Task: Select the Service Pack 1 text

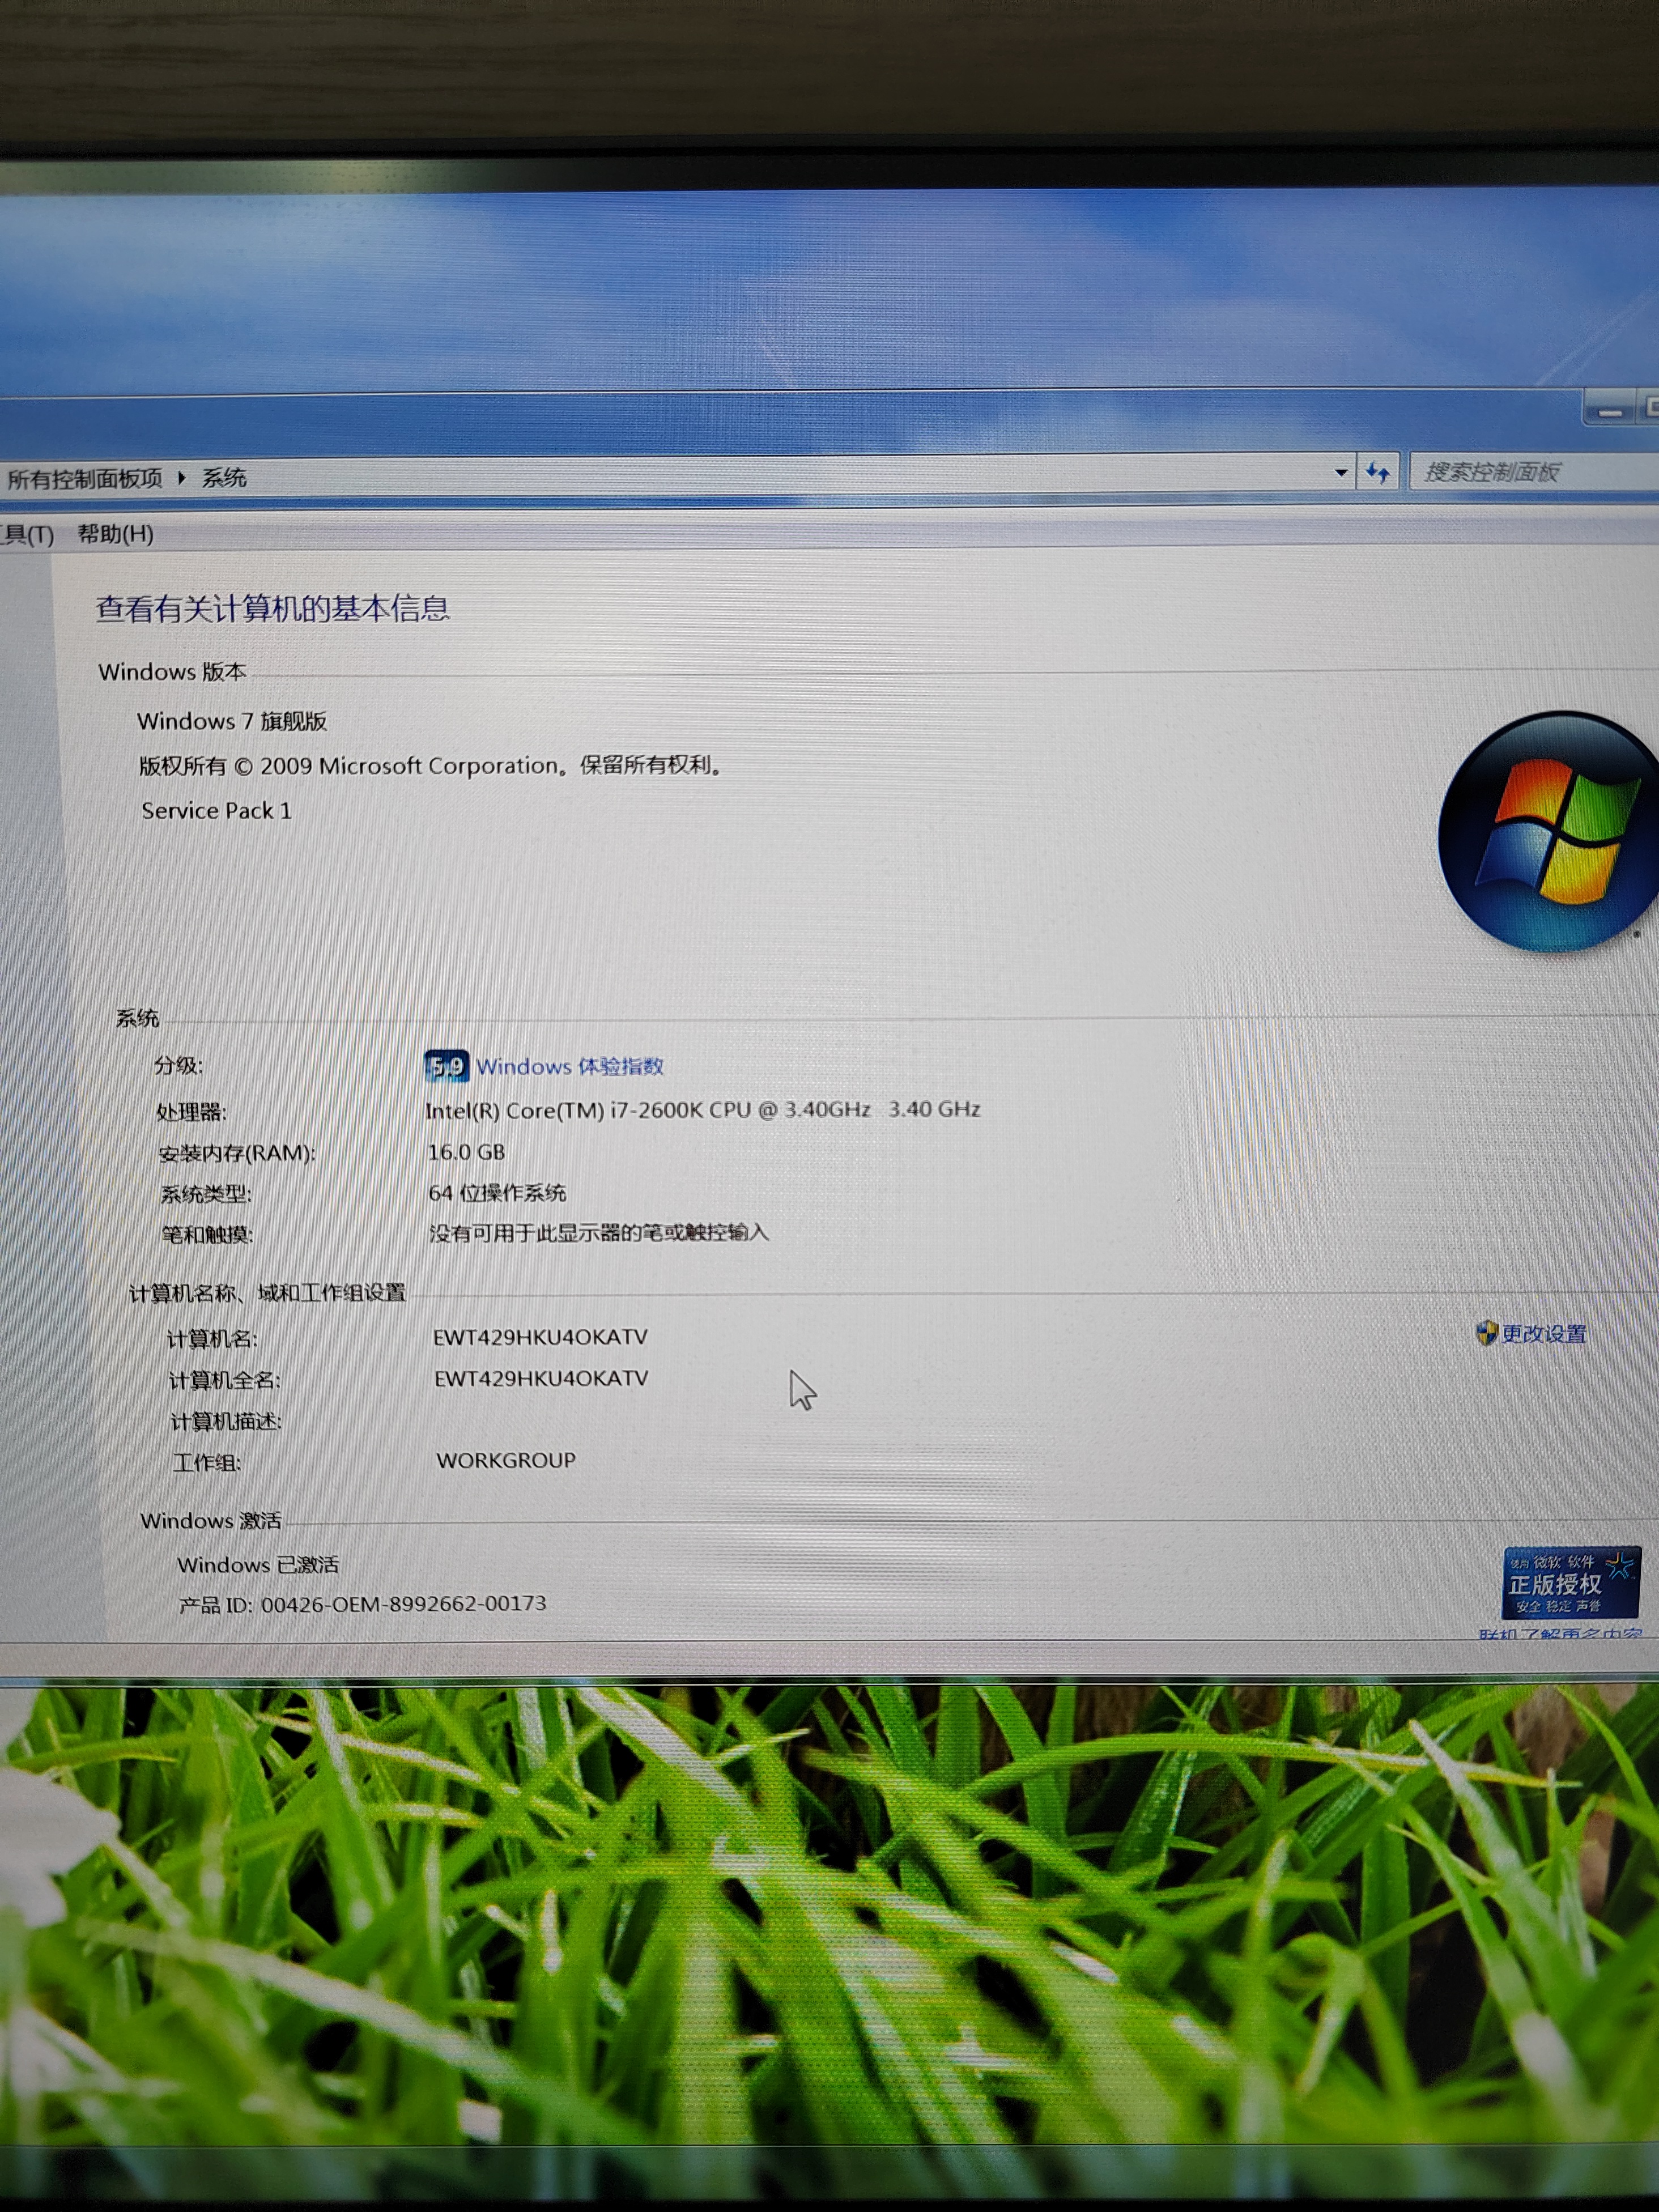Action: [x=216, y=811]
